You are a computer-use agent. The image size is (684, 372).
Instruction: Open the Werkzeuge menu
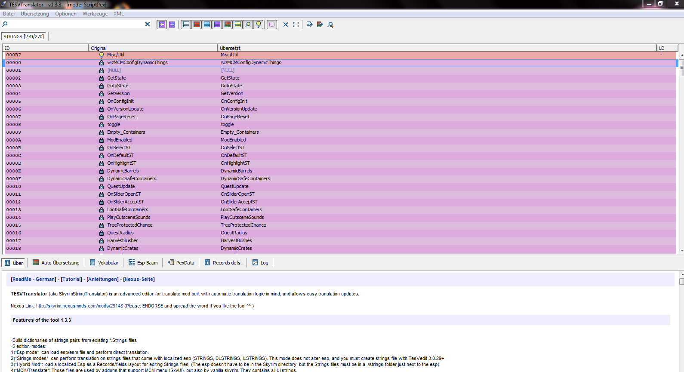point(95,14)
